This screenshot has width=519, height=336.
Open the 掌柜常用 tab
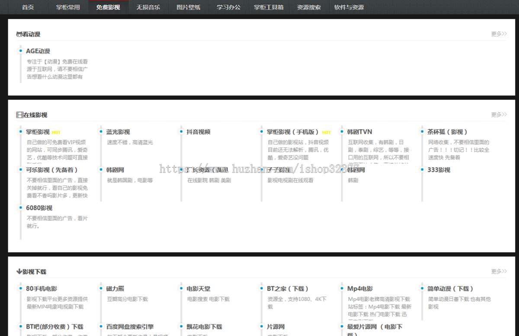pos(68,7)
